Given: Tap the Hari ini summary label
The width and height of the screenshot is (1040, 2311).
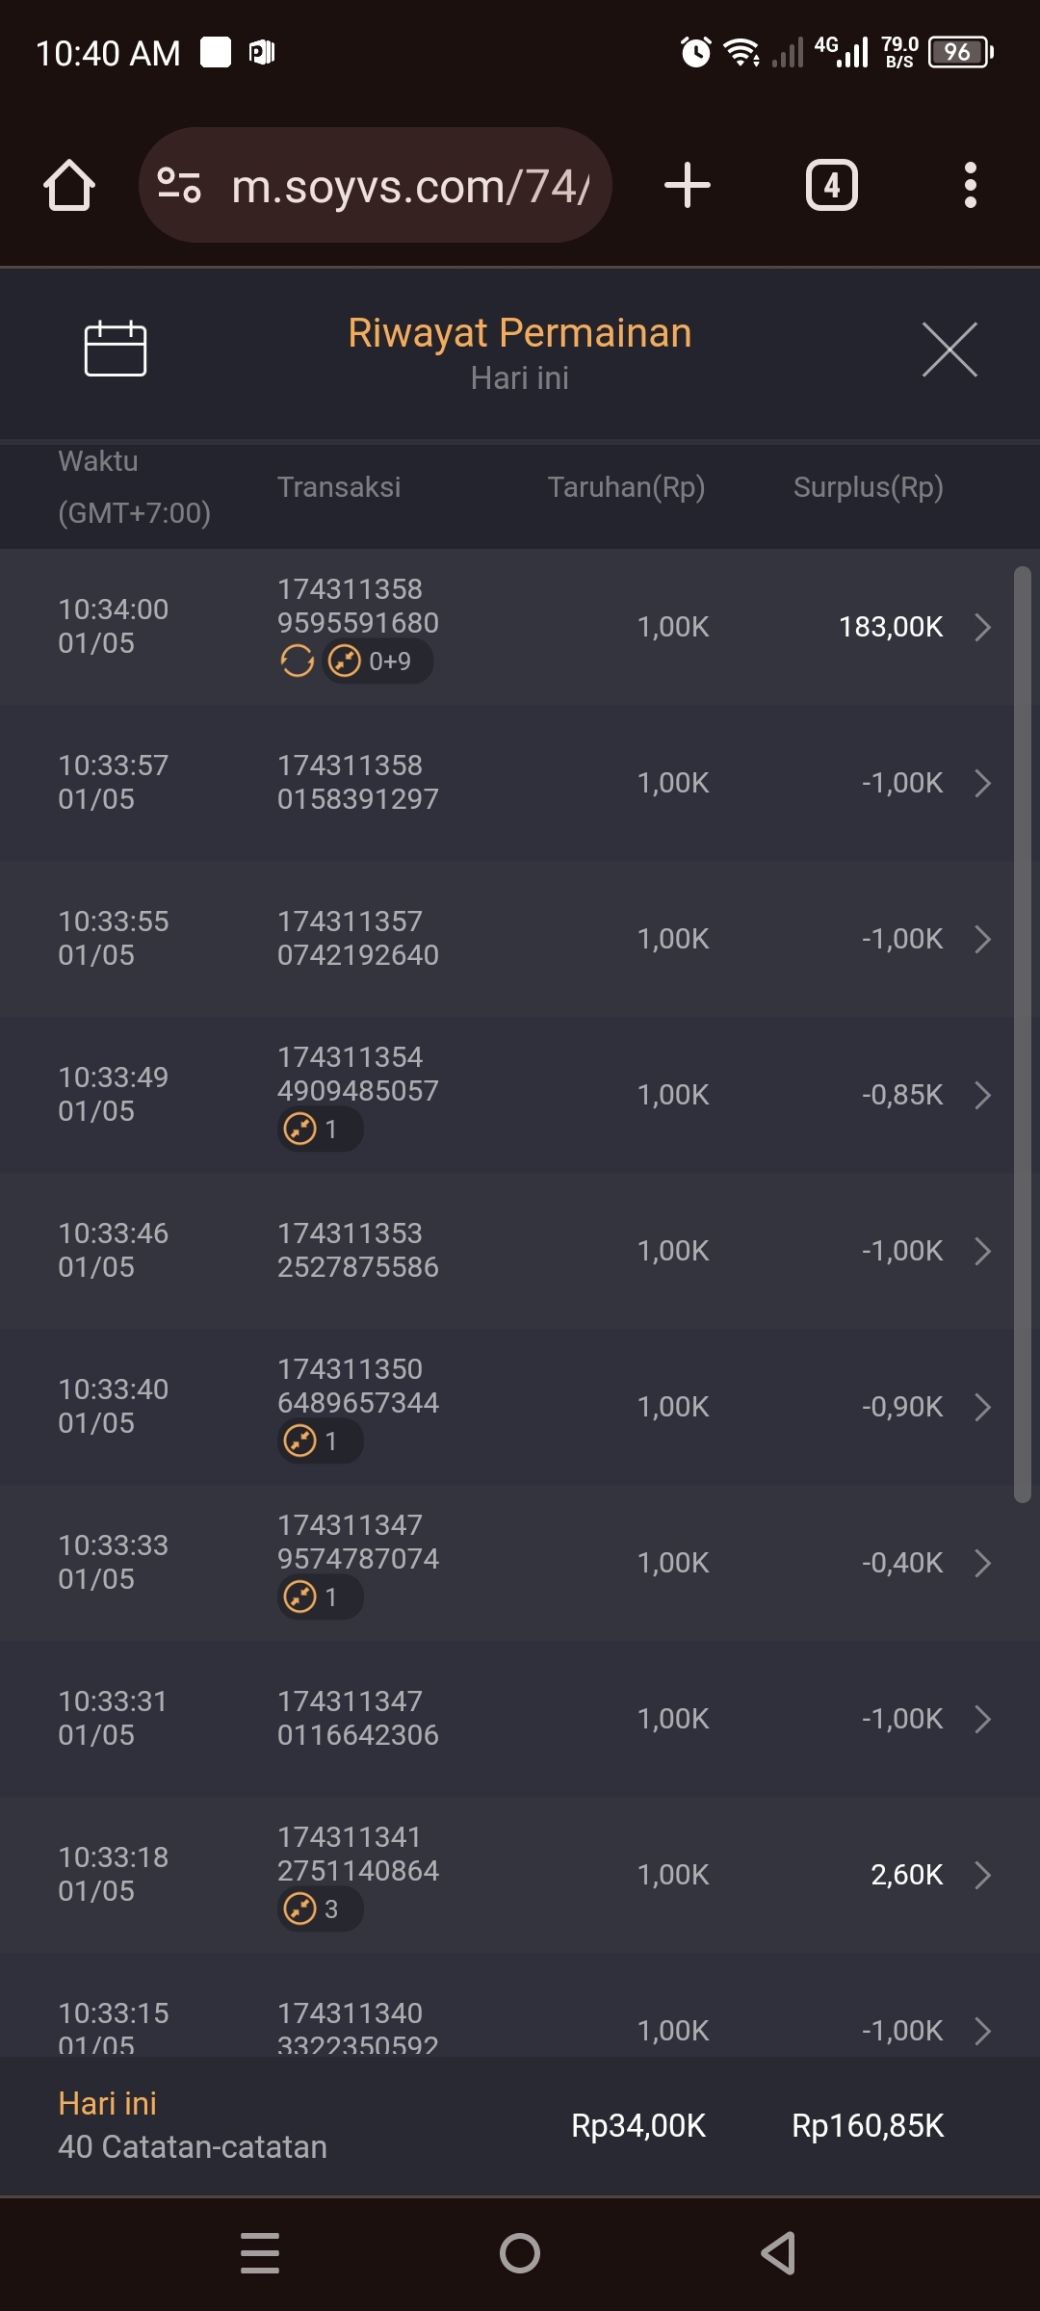Looking at the screenshot, I should pyautogui.click(x=108, y=2104).
